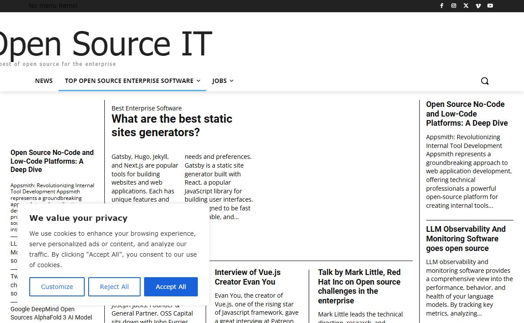Open the X (Twitter) social link
The width and height of the screenshot is (524, 323).
pyautogui.click(x=466, y=6)
